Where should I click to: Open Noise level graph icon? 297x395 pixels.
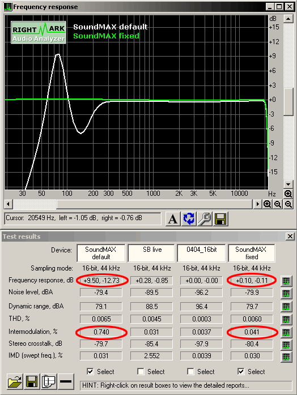point(286,294)
